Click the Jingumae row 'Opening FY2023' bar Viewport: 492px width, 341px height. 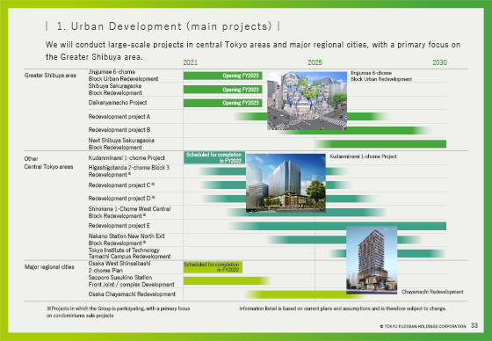pos(223,76)
